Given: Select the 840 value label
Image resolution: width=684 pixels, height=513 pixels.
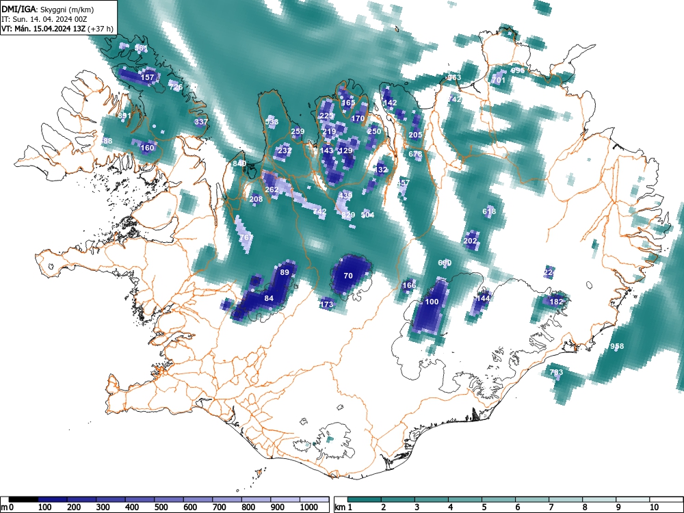Looking at the screenshot, I should [x=239, y=163].
